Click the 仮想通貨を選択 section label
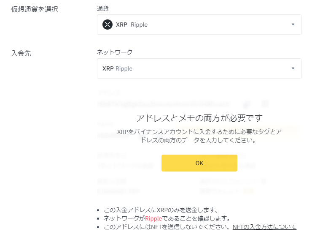This screenshot has width=320, height=237. 35,9
